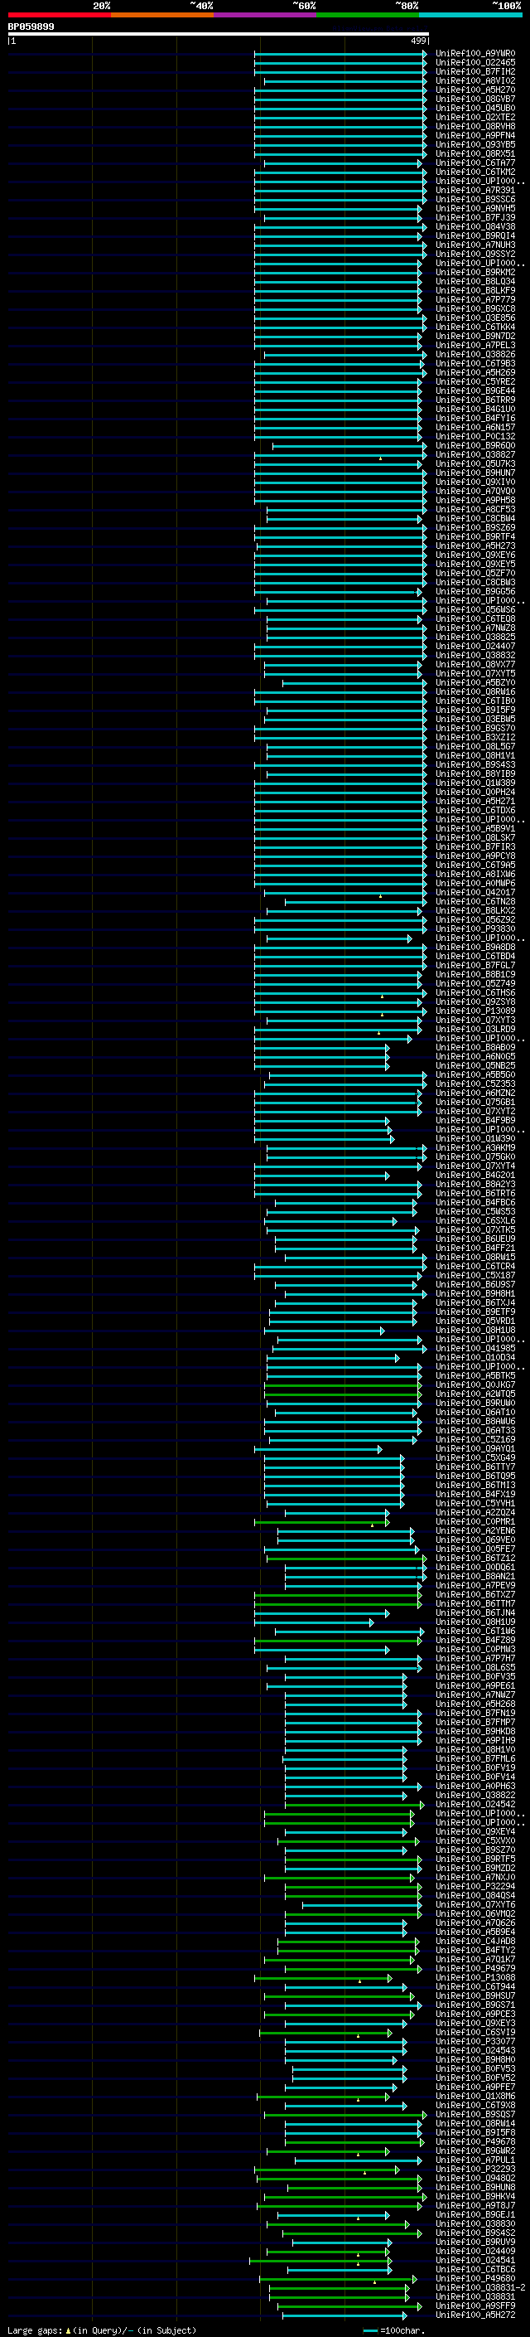Select label UniRef100_B9SQS7
The width and height of the screenshot is (530, 2337).
[475, 2115]
